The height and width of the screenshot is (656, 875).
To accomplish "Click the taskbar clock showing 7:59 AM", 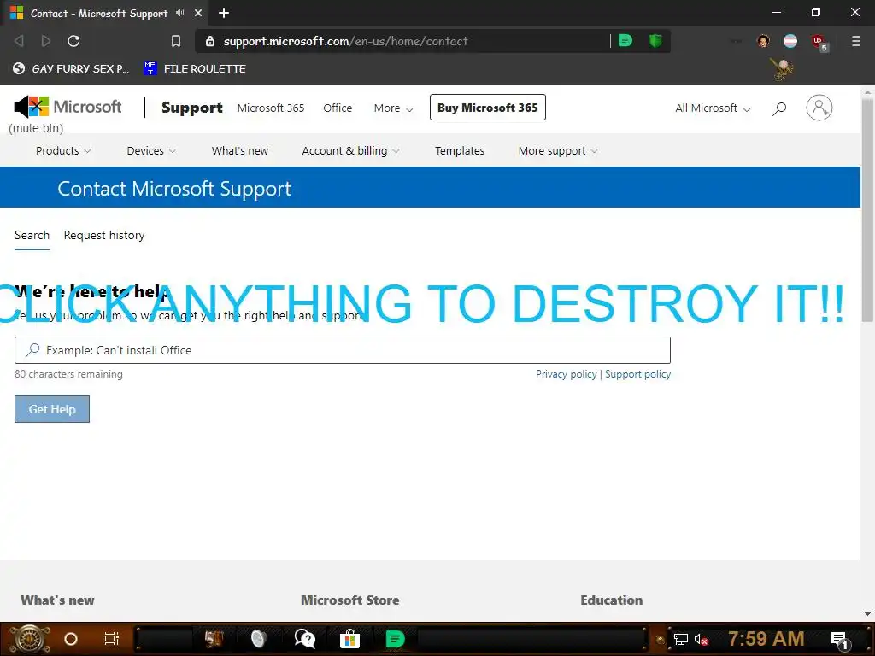I will click(766, 639).
